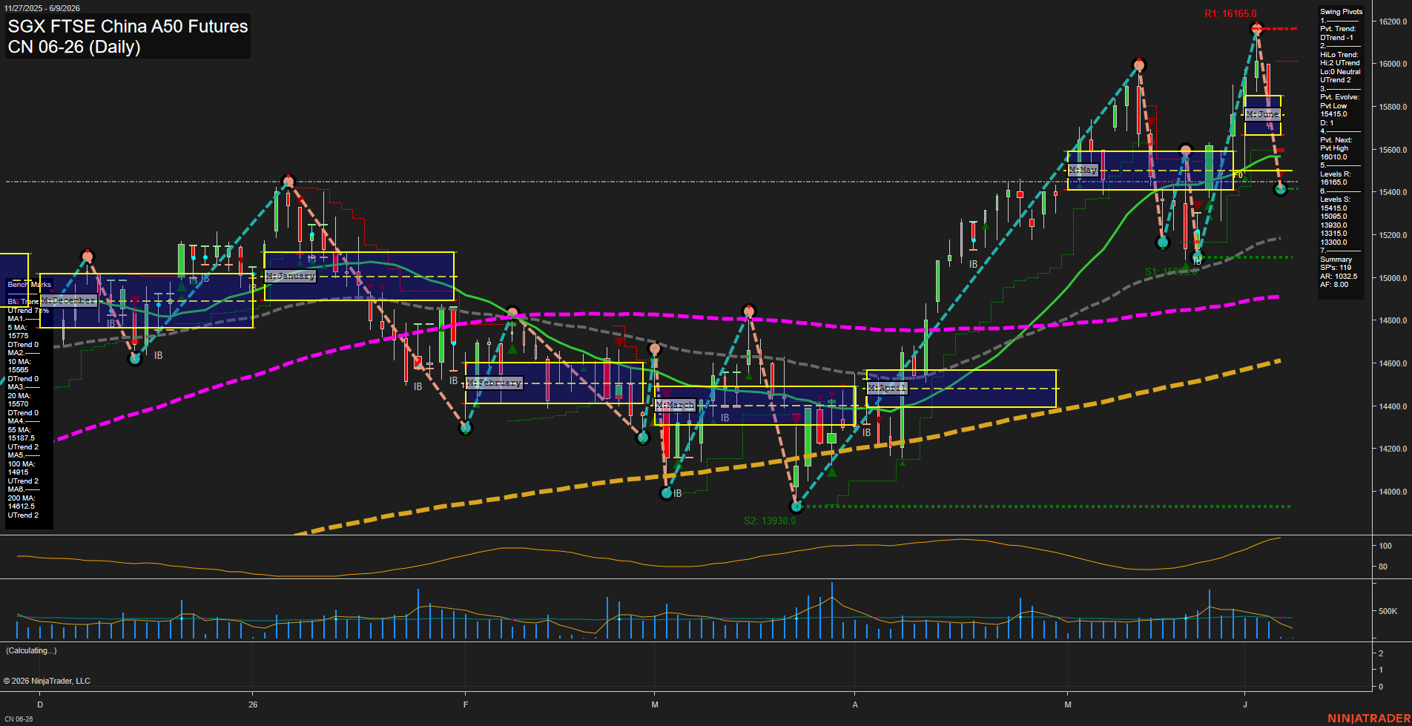Click the S1: 15065.0 support label
The width and height of the screenshot is (1412, 726).
point(1171,271)
